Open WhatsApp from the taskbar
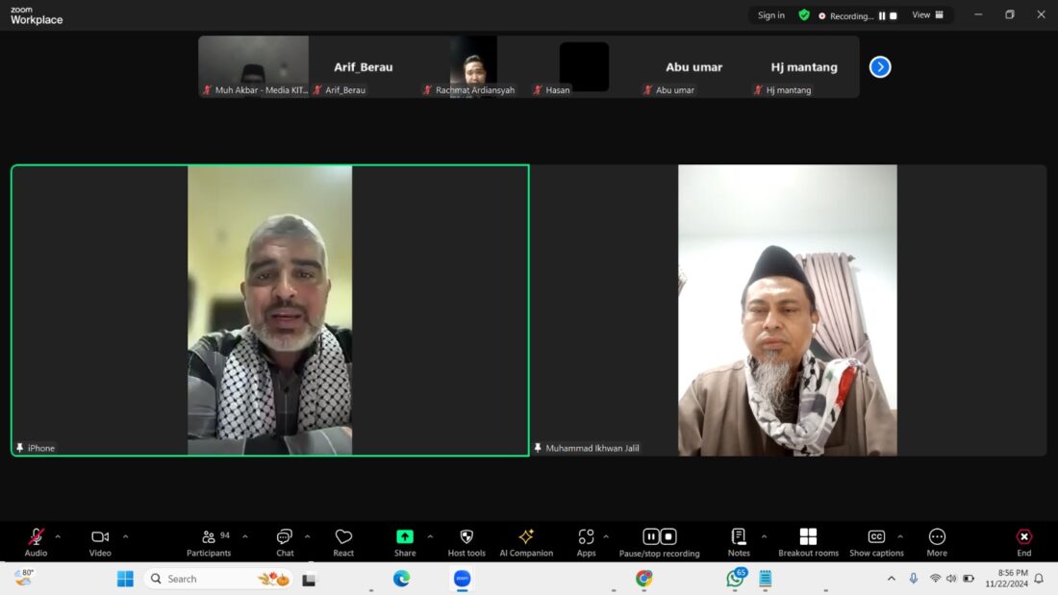The image size is (1058, 595). point(736,579)
